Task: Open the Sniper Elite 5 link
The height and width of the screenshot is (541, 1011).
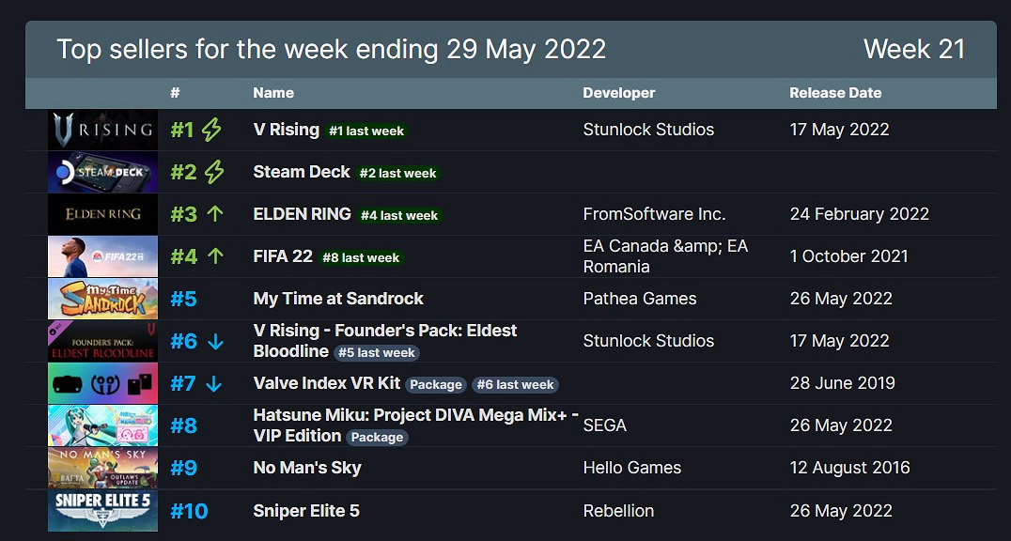Action: click(x=306, y=511)
